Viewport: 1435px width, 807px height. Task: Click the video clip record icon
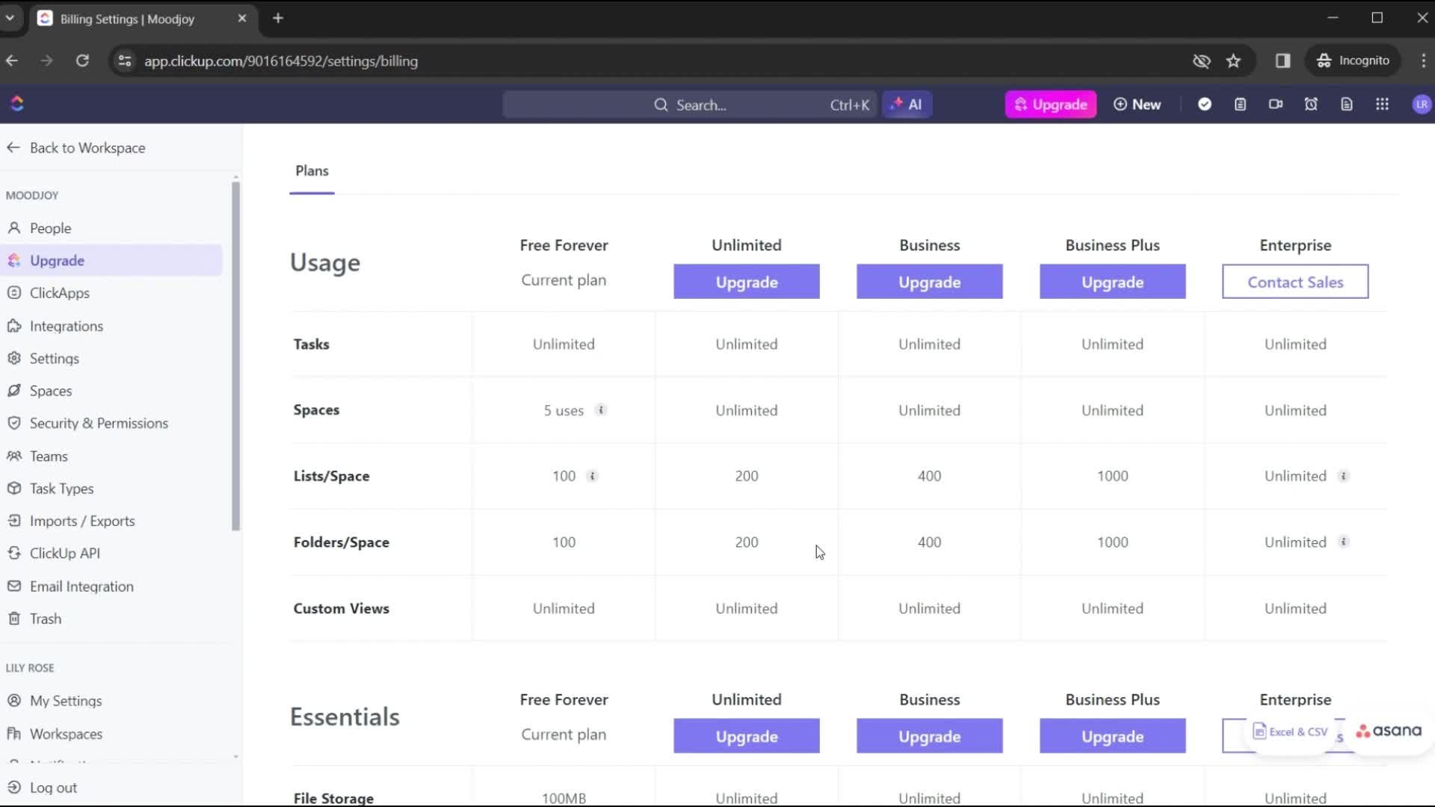tap(1276, 105)
